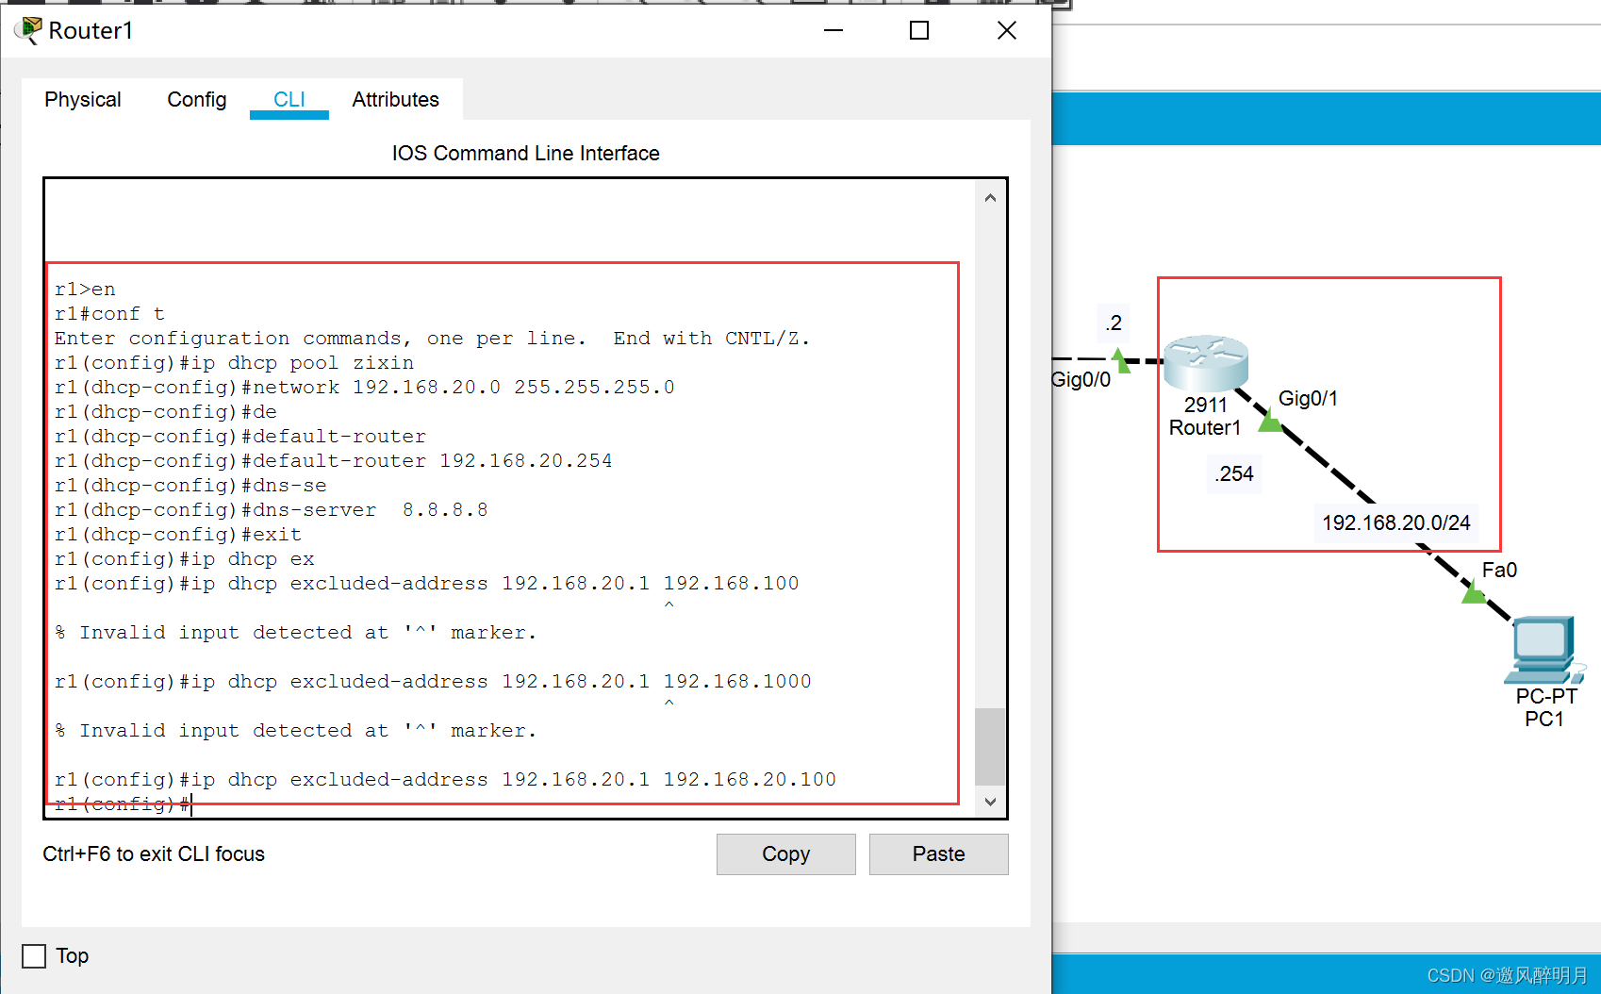The width and height of the screenshot is (1601, 994).
Task: Click the 'default-router 192.168.20.254' line
Action: (x=333, y=461)
